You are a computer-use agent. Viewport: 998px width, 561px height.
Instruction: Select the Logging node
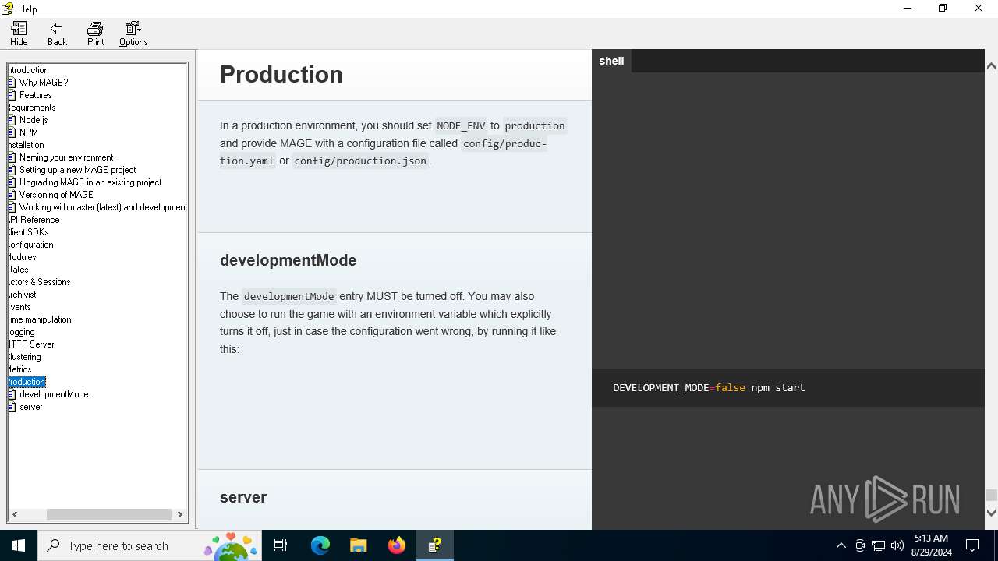(21, 332)
